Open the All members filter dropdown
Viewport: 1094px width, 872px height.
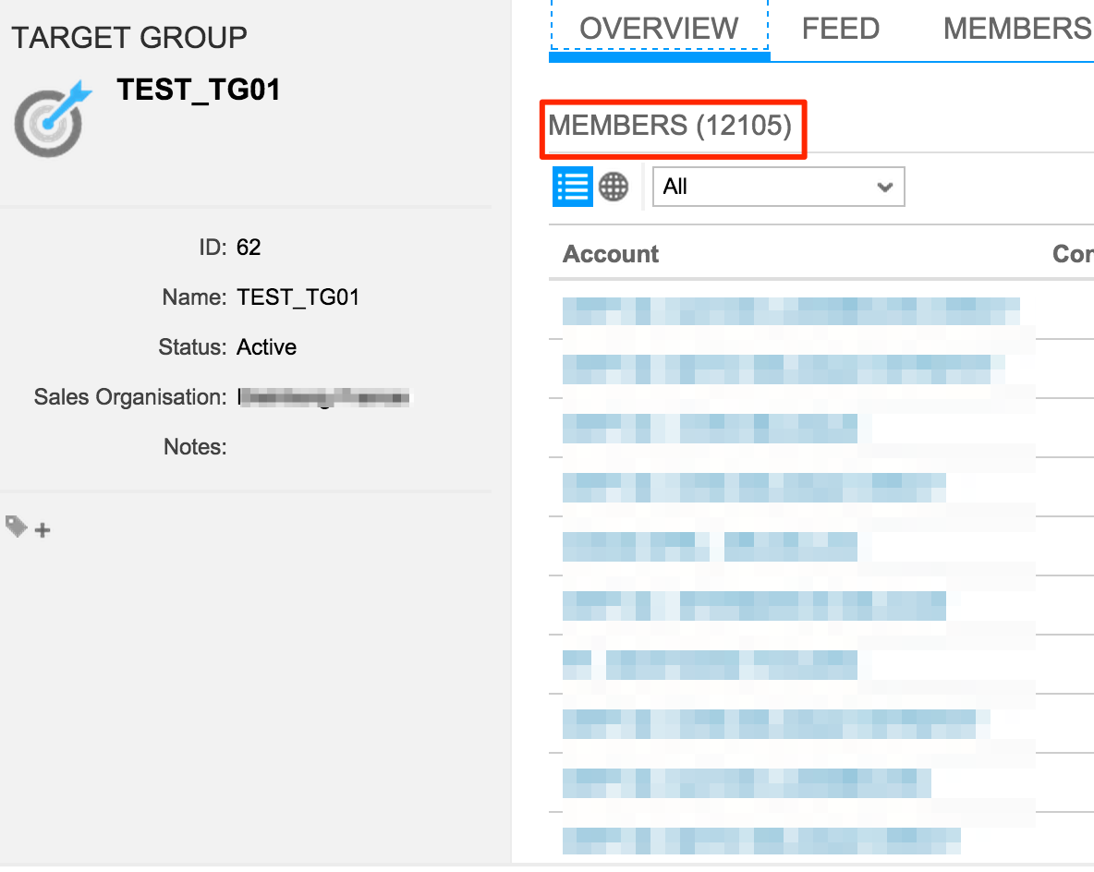pyautogui.click(x=778, y=186)
